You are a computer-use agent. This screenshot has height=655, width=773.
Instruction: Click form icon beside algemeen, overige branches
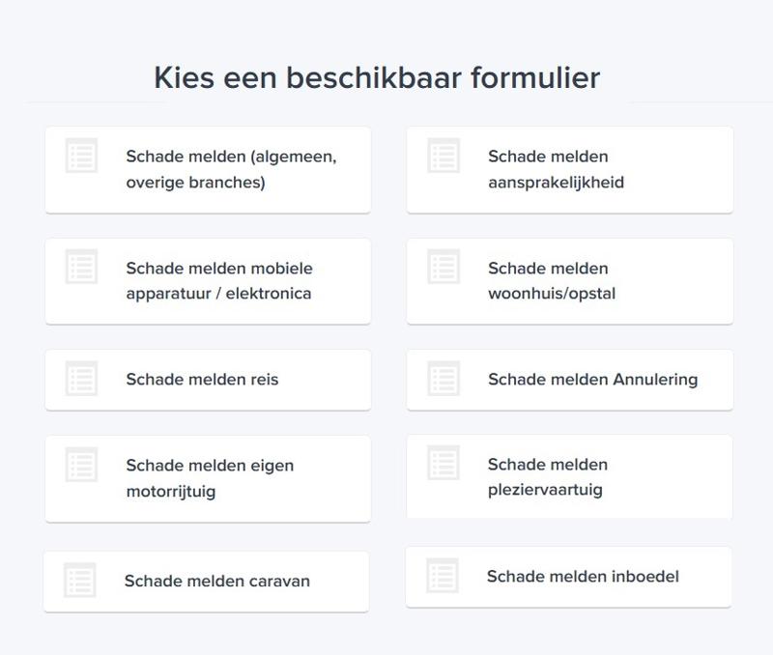pos(81,156)
